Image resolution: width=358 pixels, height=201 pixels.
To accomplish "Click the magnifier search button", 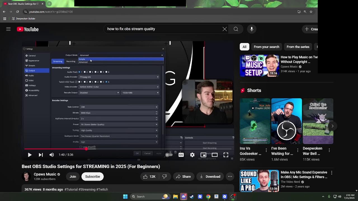I will [236, 29].
